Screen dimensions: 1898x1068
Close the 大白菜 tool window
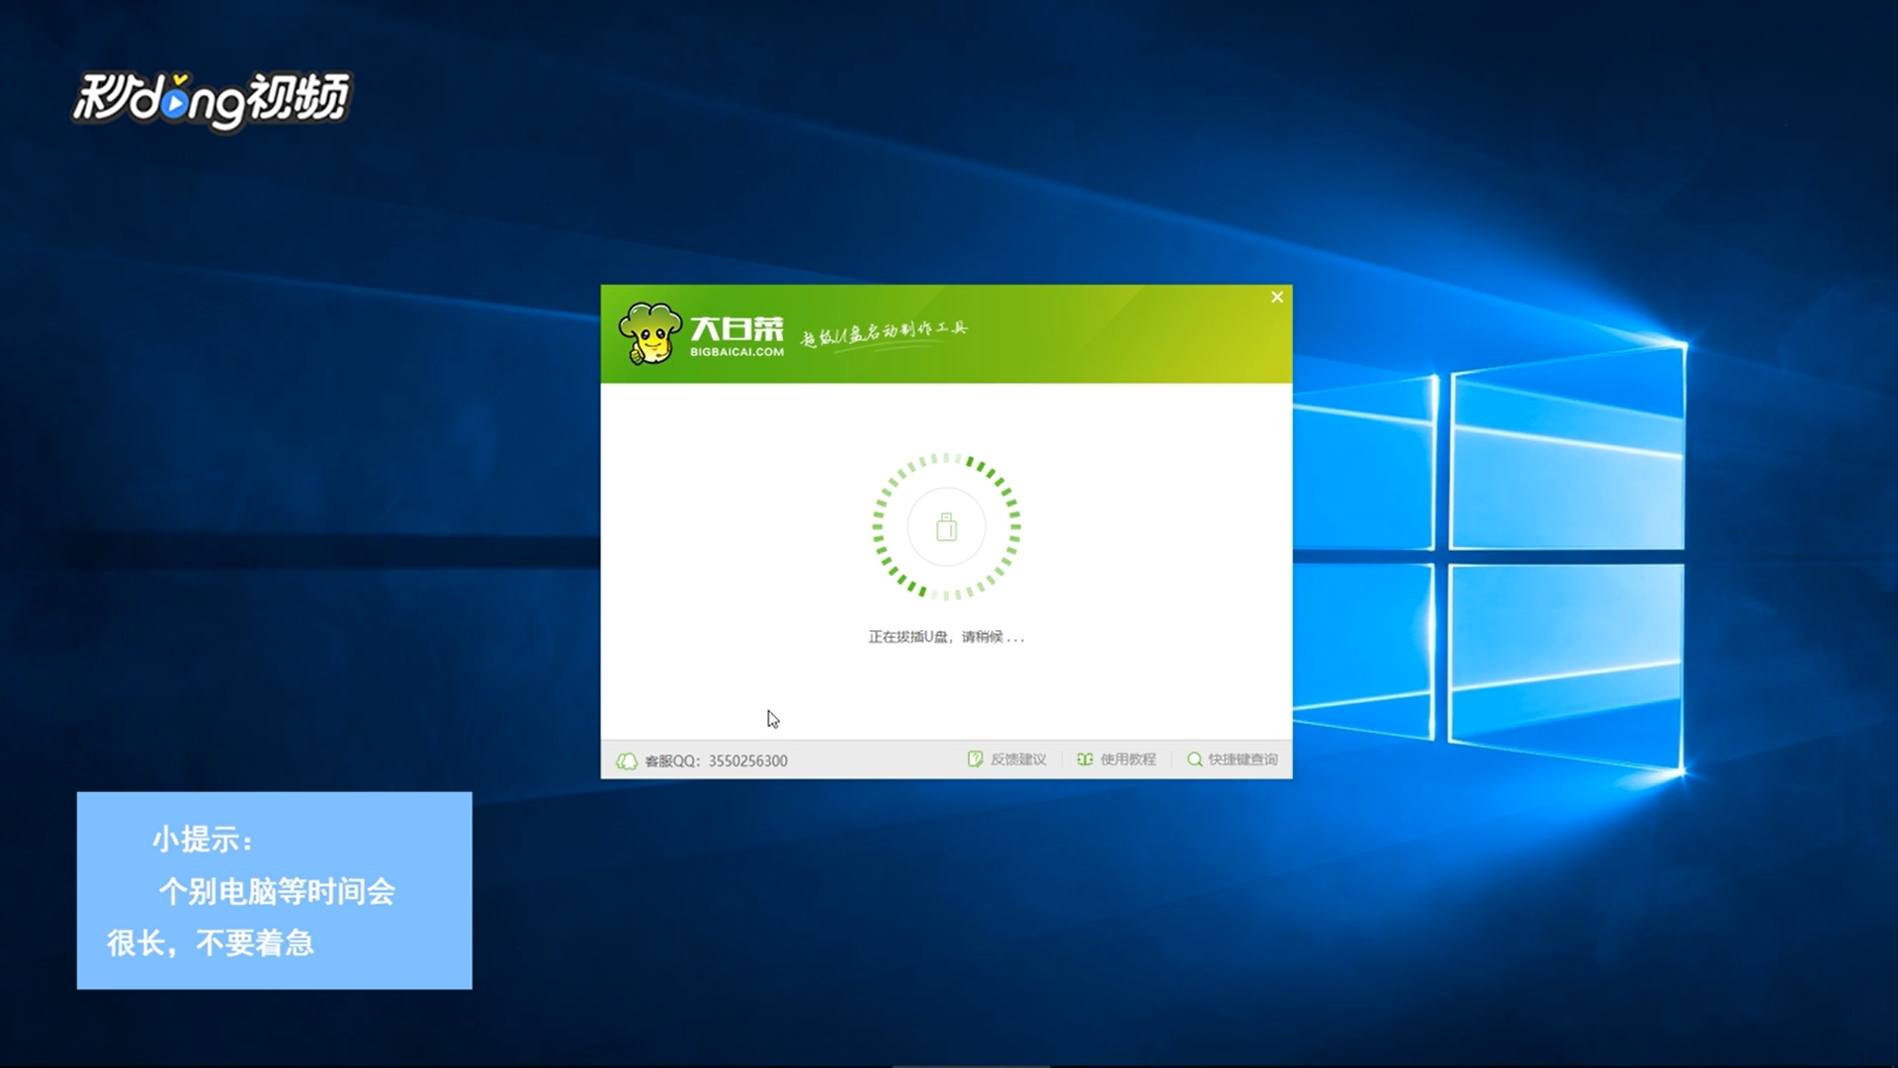(x=1276, y=297)
